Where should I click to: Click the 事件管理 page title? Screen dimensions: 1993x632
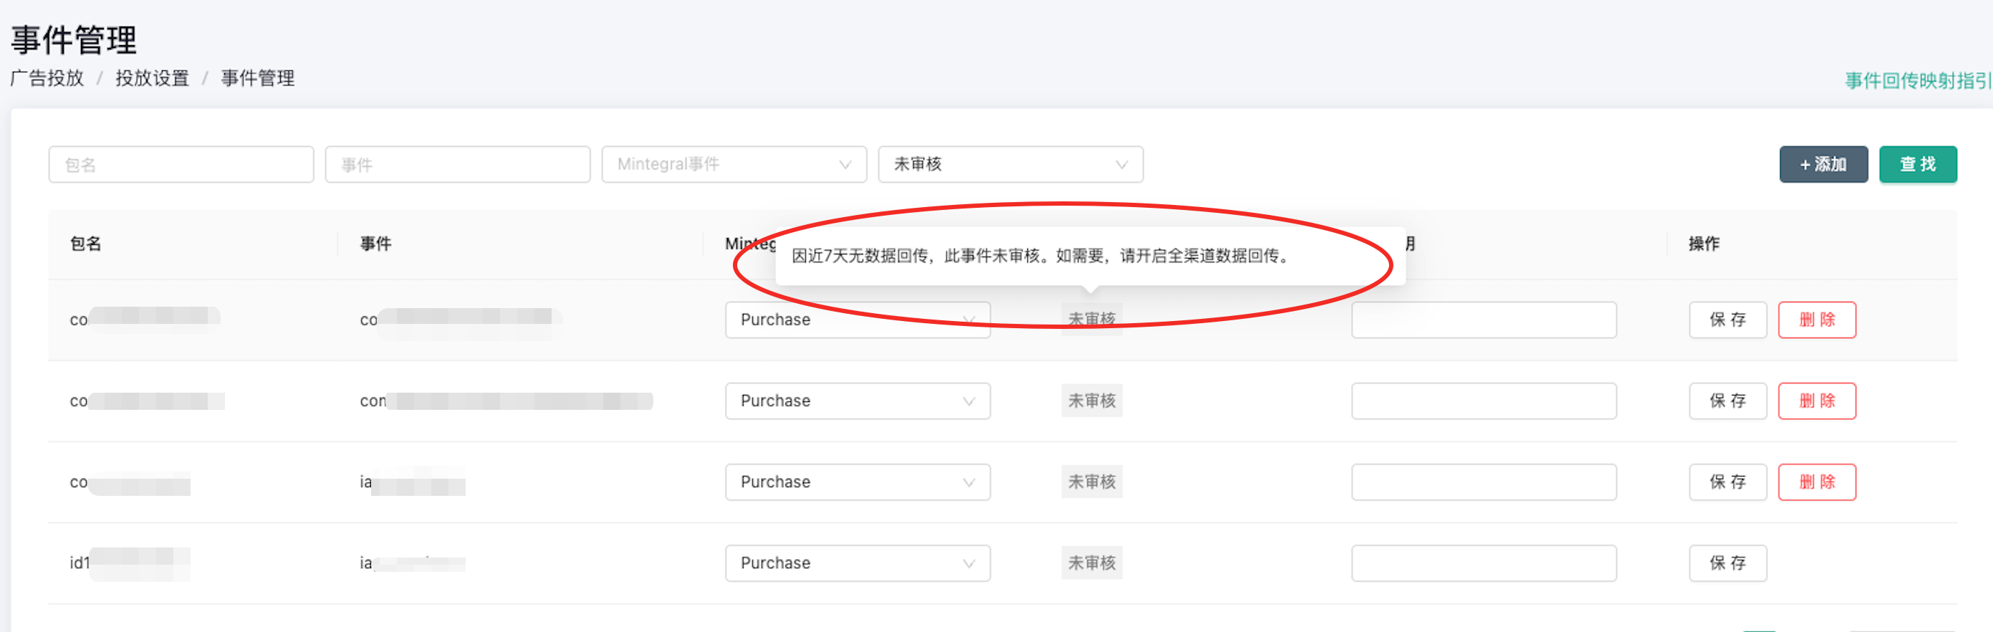pos(75,39)
